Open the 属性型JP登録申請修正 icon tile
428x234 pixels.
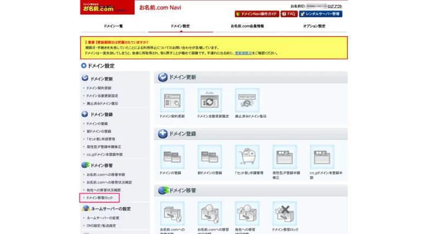pos(284,157)
